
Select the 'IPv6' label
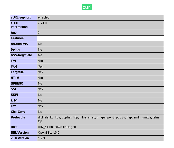pyautogui.click(x=14, y=67)
